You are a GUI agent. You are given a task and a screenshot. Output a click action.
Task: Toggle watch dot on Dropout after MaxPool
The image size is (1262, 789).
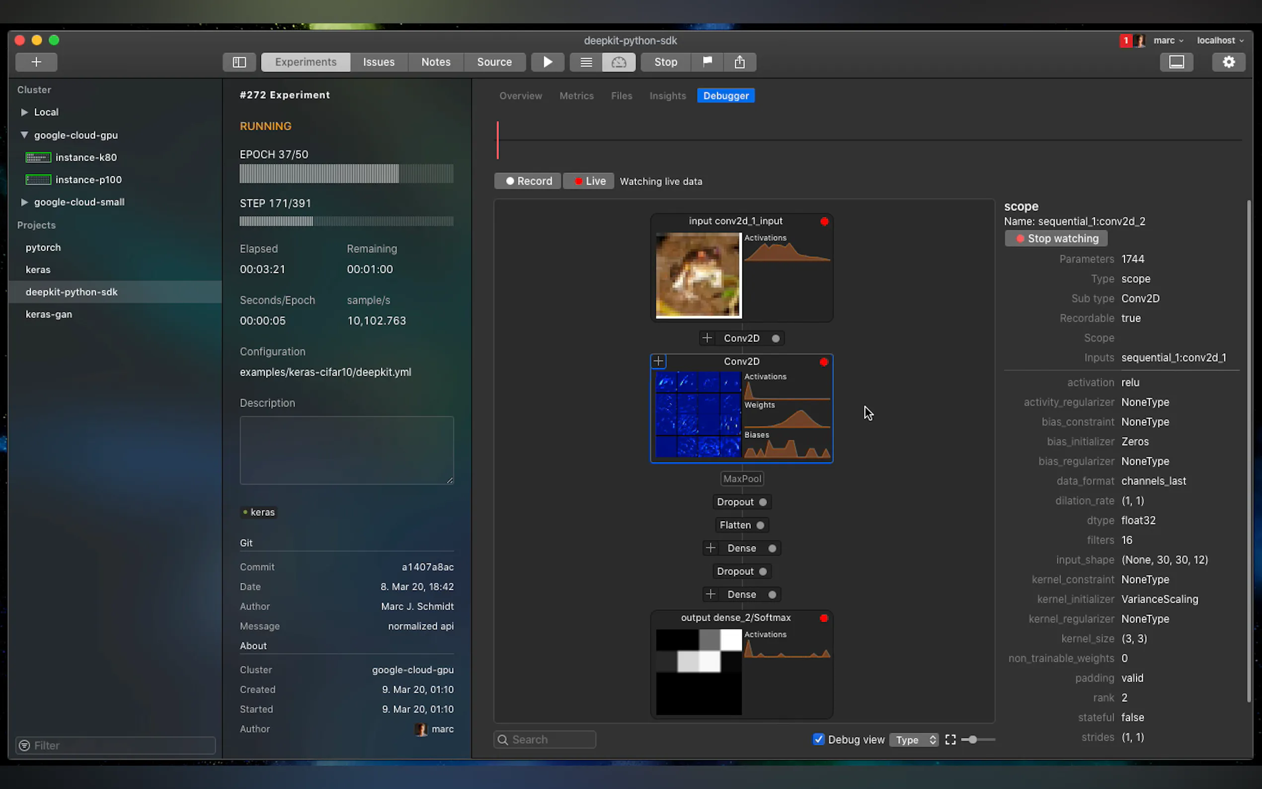(x=763, y=502)
